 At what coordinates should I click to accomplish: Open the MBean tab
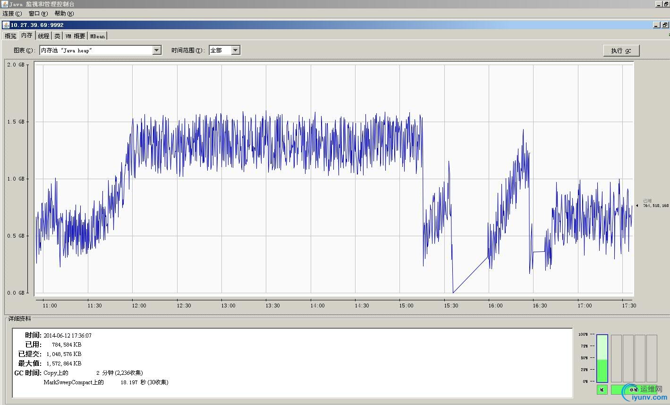click(98, 36)
